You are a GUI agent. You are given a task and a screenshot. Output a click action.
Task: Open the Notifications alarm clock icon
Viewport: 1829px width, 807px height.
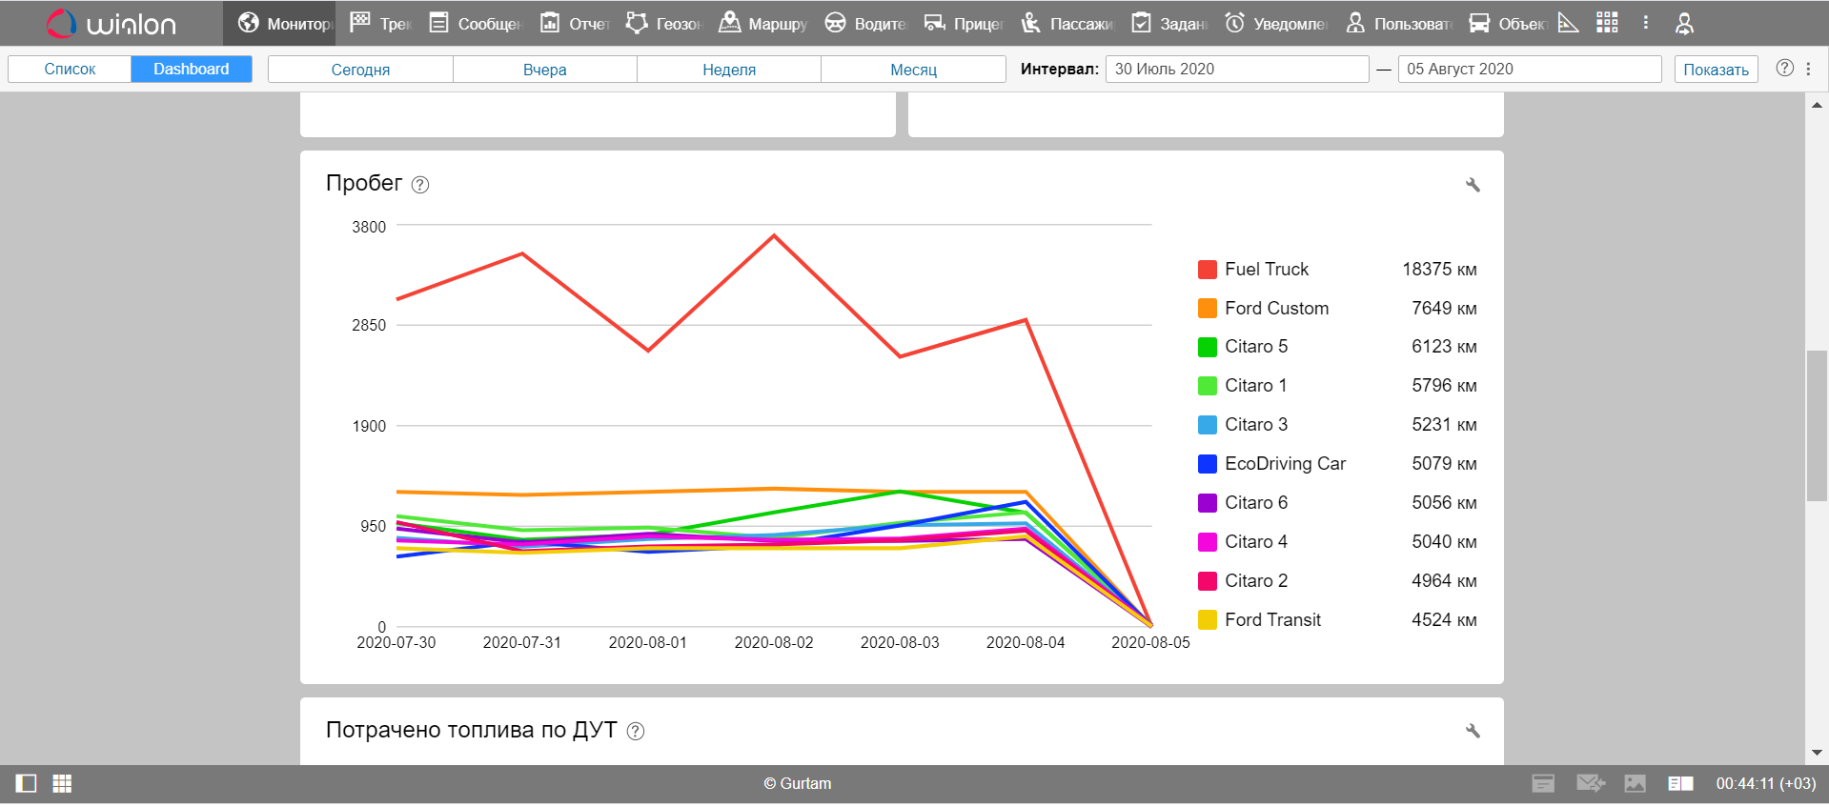(x=1234, y=23)
